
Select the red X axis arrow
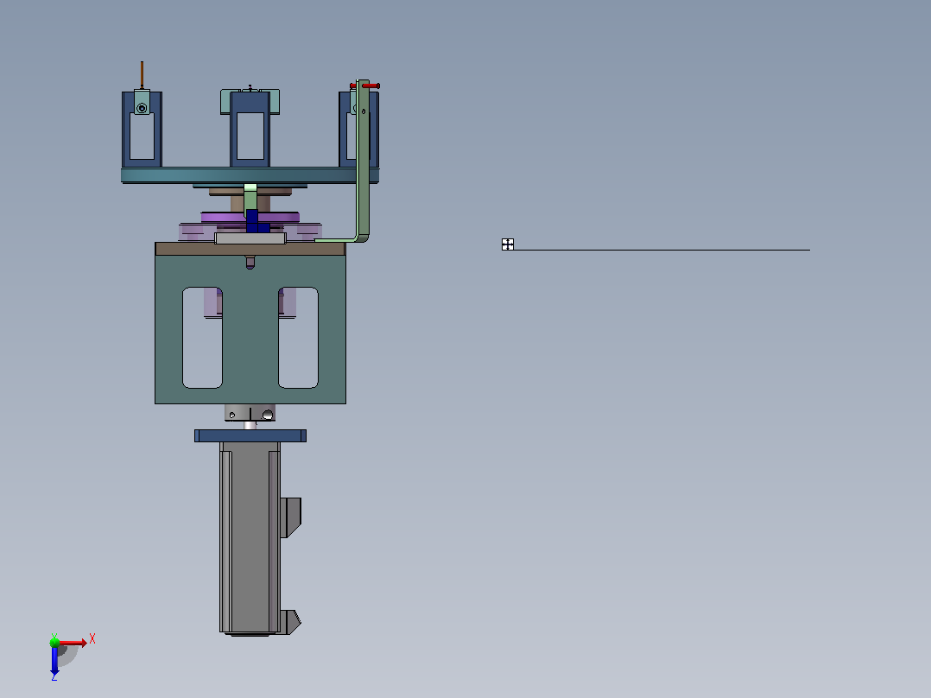tap(73, 643)
